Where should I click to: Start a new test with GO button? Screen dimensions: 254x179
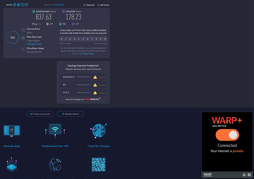(13, 37)
